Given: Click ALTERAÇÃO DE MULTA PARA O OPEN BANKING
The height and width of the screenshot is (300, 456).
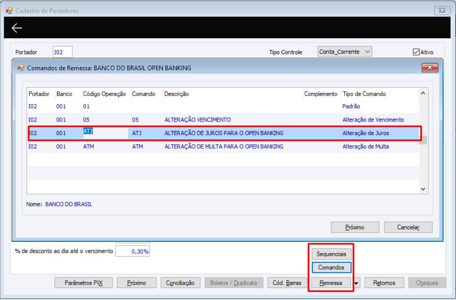Looking at the screenshot, I should tap(224, 146).
